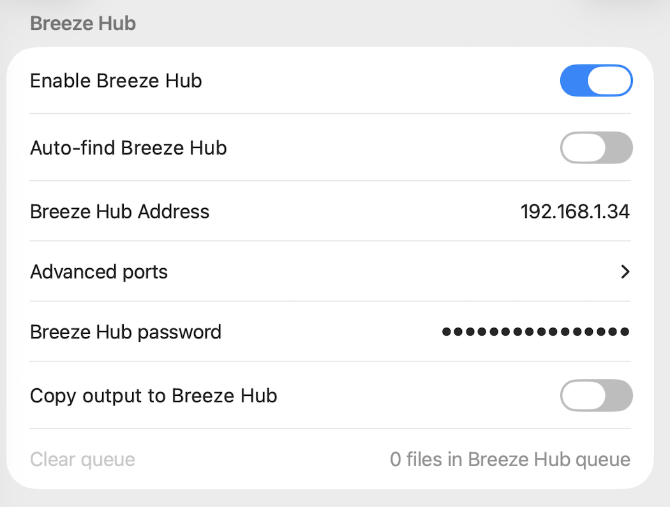Viewport: 670px width, 507px height.
Task: Click the "Breeze Hub password" label
Action: click(126, 332)
